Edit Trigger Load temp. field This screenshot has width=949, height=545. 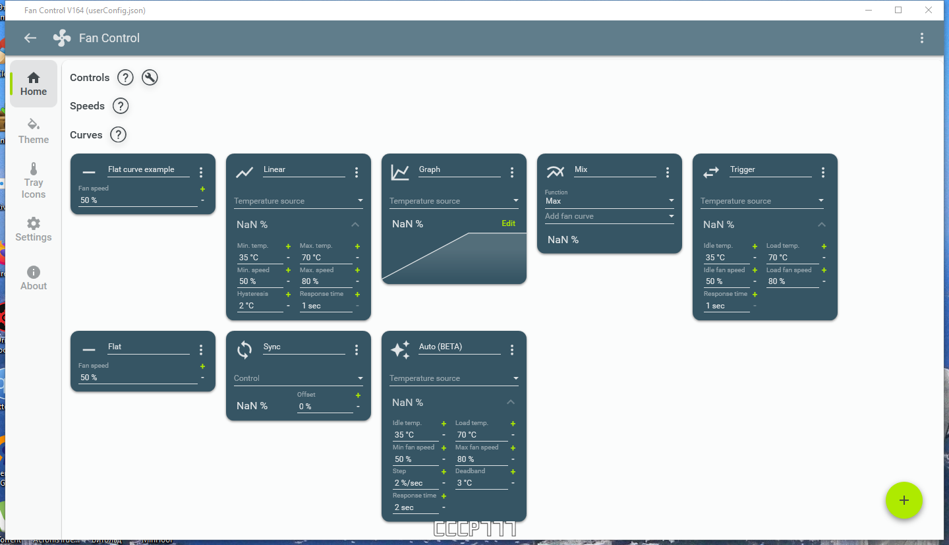[792, 258]
